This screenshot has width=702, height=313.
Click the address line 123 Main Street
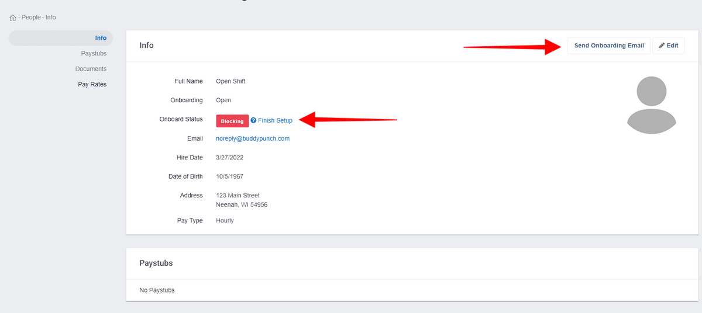click(238, 195)
